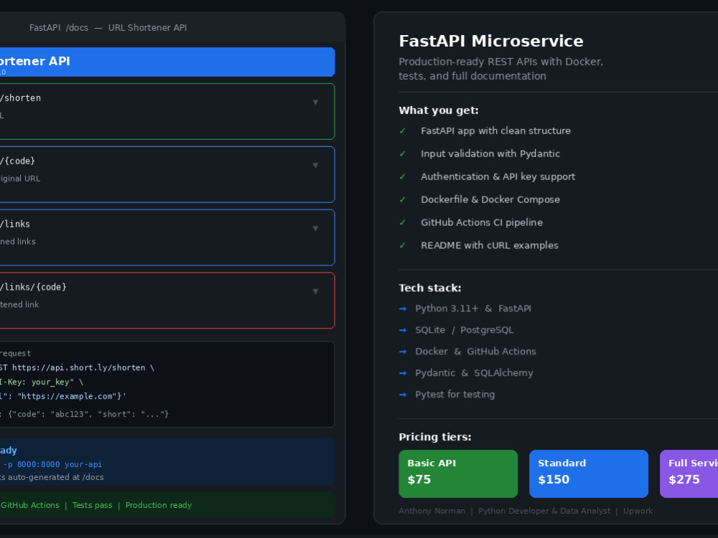The height and width of the screenshot is (538, 718).
Task: Click the checkmark beside Input validation with Pydantic
Action: (403, 154)
